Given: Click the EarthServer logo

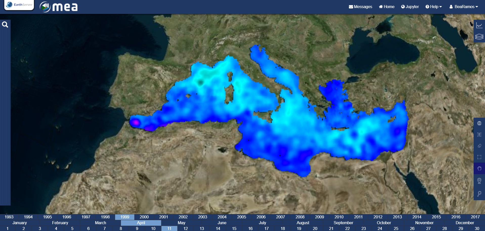Looking at the screenshot, I should [19, 5].
